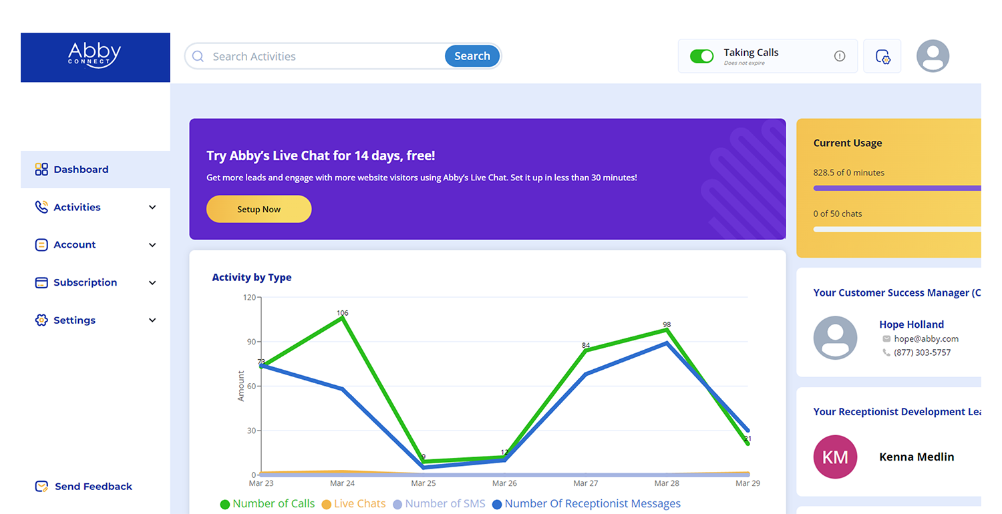Viewport: 1002px width, 514px height.
Task: Click the KM initials avatar
Action: [835, 457]
